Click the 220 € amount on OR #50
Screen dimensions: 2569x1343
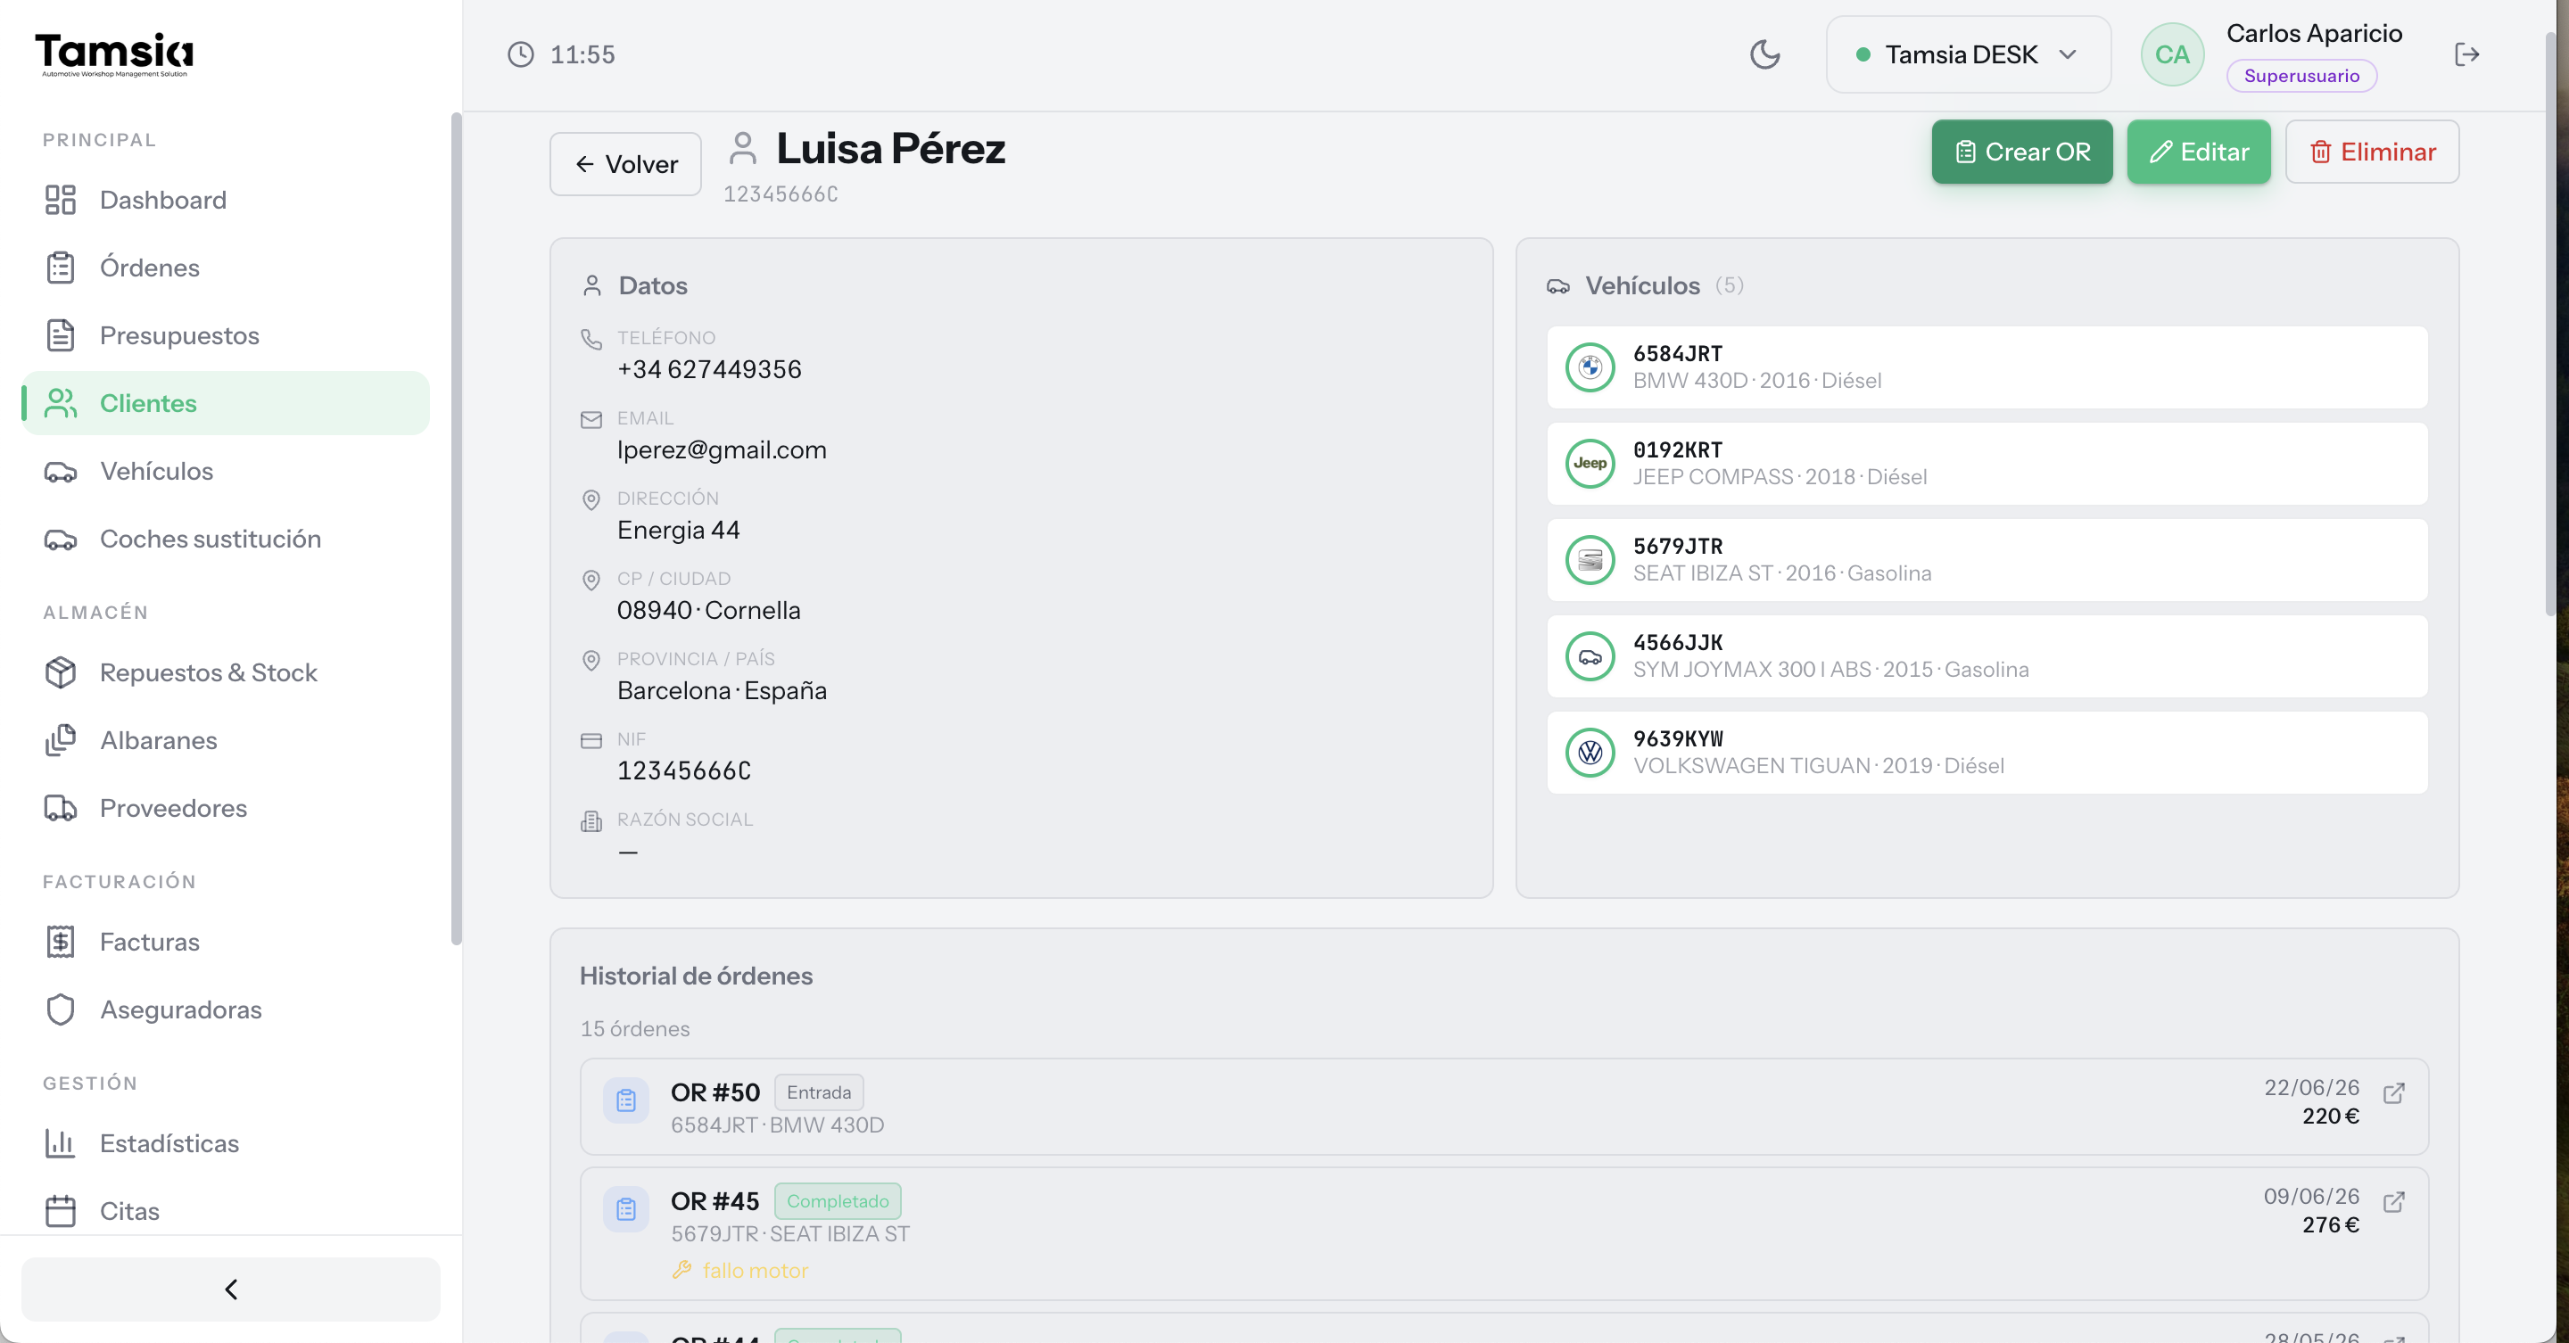[x=2331, y=1116]
